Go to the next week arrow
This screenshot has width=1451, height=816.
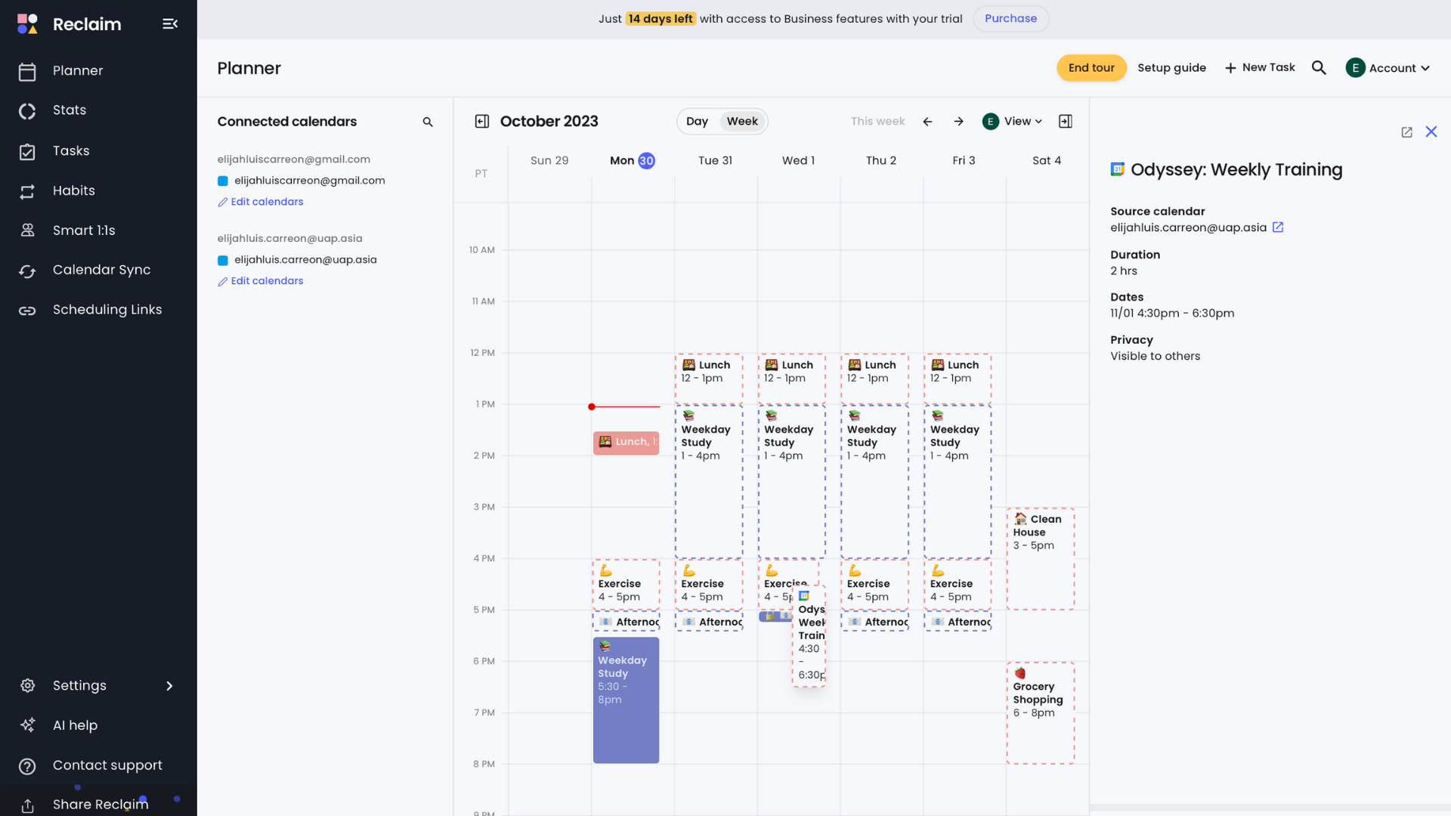pos(958,122)
